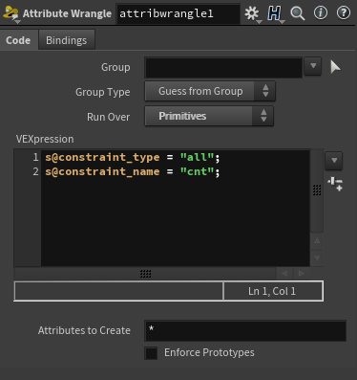The image size is (357, 380).
Task: Click the "cnt" string value in code
Action: tap(197, 172)
